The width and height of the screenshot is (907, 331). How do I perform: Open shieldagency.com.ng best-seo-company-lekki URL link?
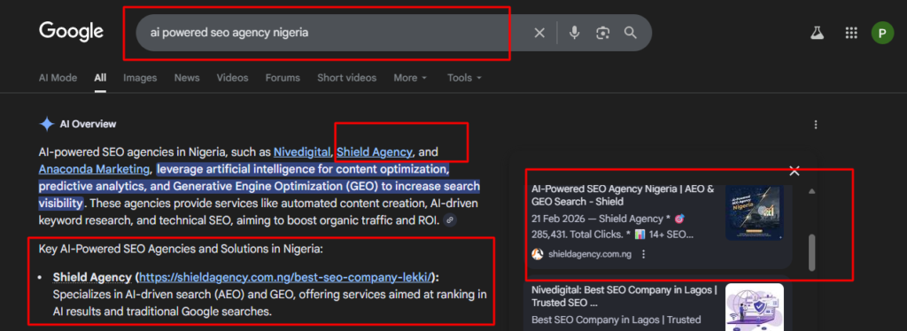point(286,277)
